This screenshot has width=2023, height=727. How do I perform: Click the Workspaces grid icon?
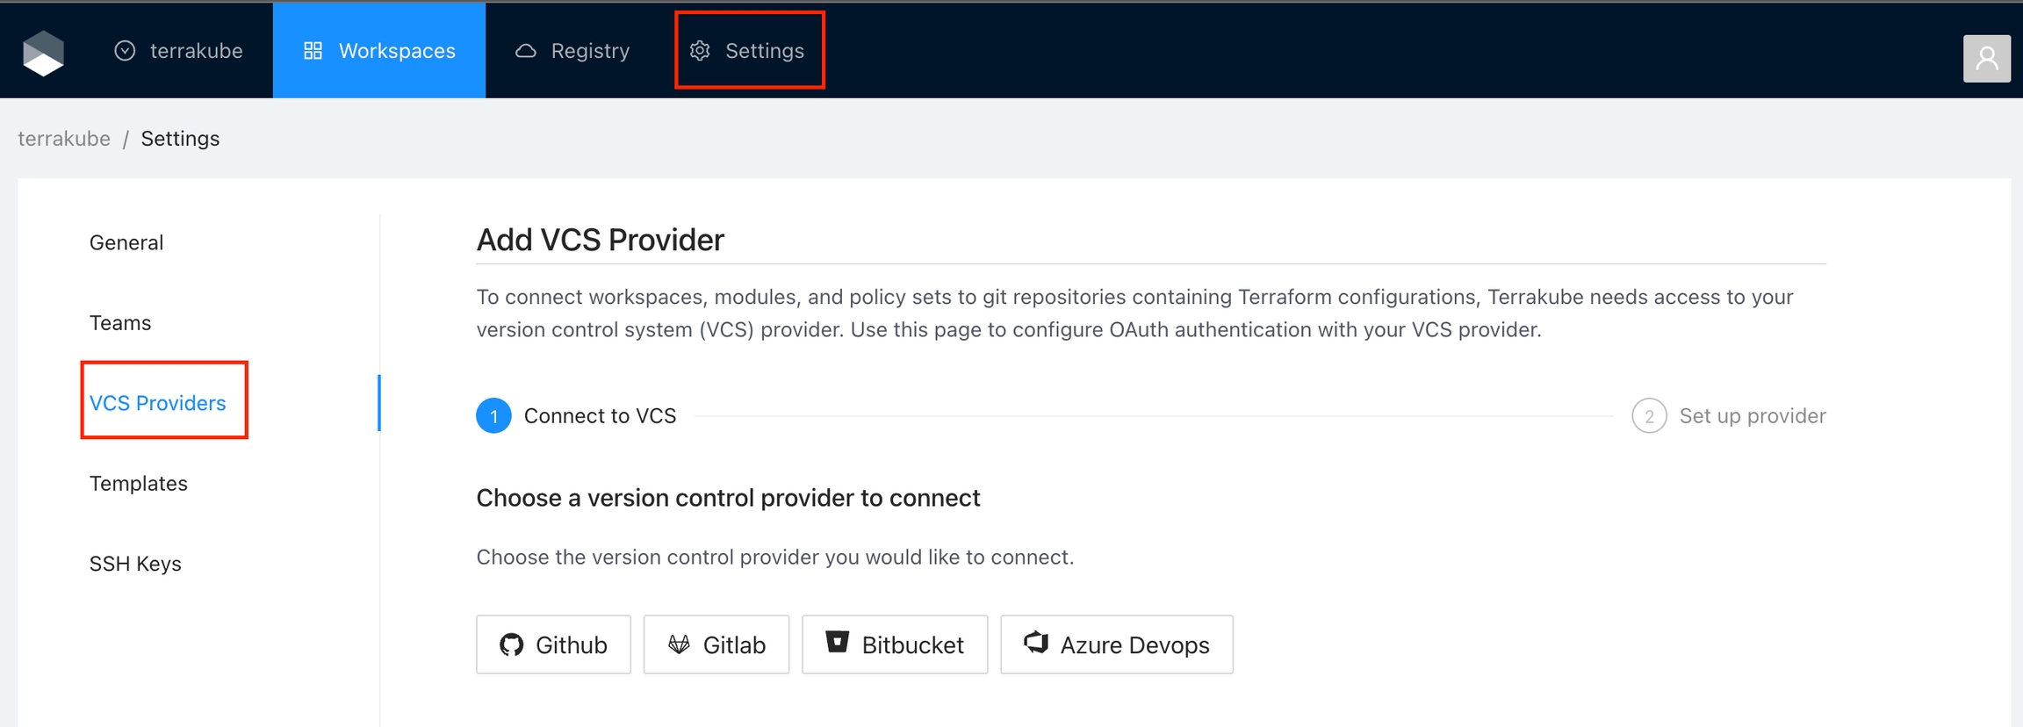tap(313, 51)
